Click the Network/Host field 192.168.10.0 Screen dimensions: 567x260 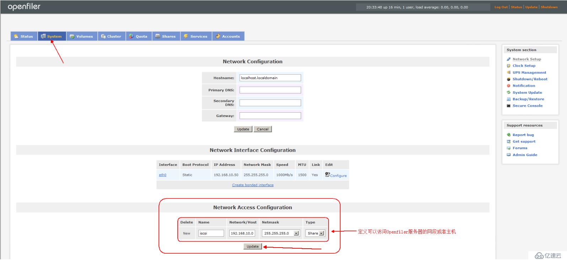pyautogui.click(x=242, y=233)
